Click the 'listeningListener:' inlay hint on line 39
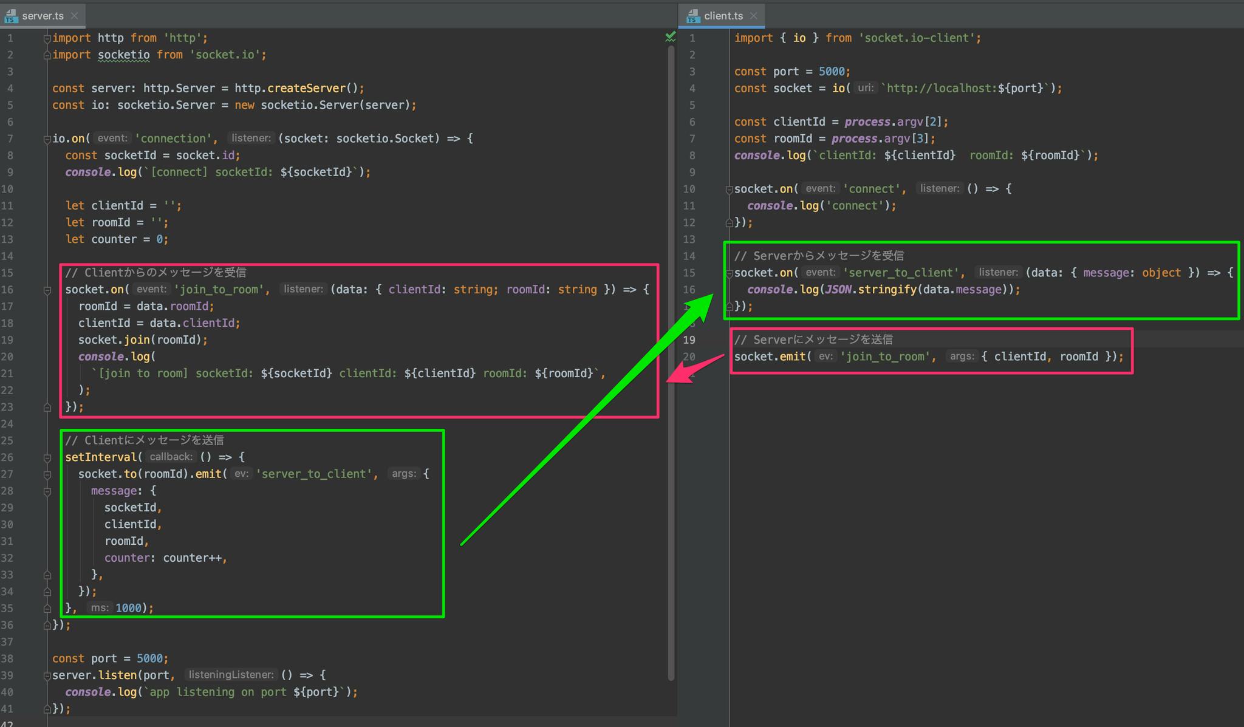The image size is (1244, 727). point(231,675)
